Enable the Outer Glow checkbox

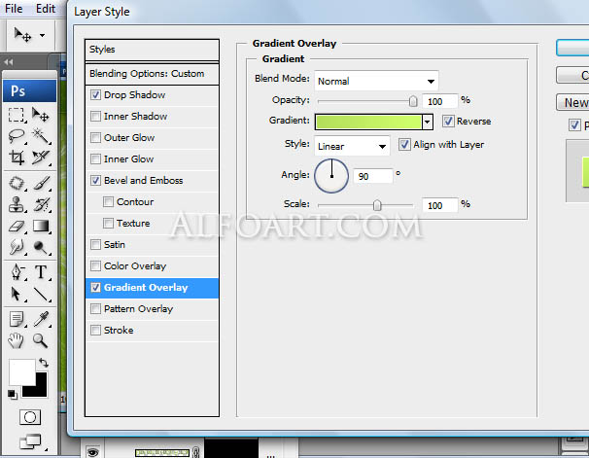tap(95, 137)
